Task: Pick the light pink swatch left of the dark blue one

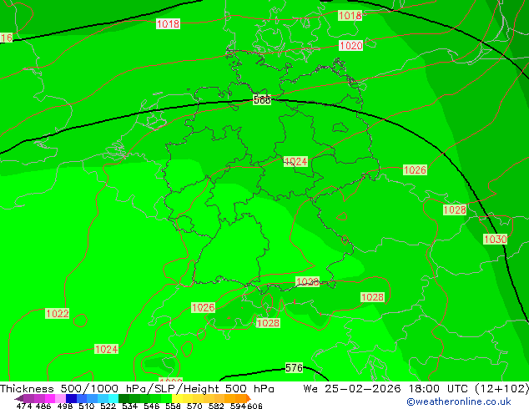Action: 60,398
